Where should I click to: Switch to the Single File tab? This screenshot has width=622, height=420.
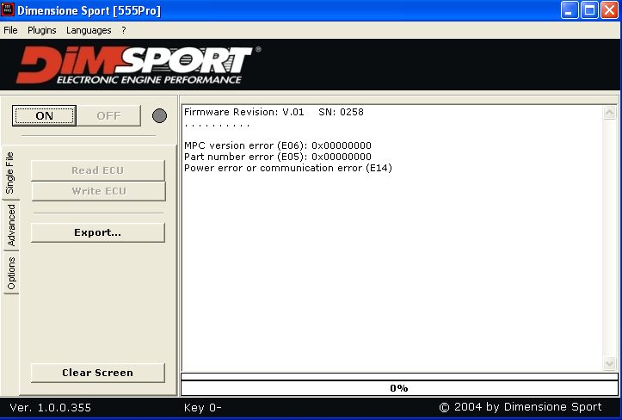click(x=10, y=172)
